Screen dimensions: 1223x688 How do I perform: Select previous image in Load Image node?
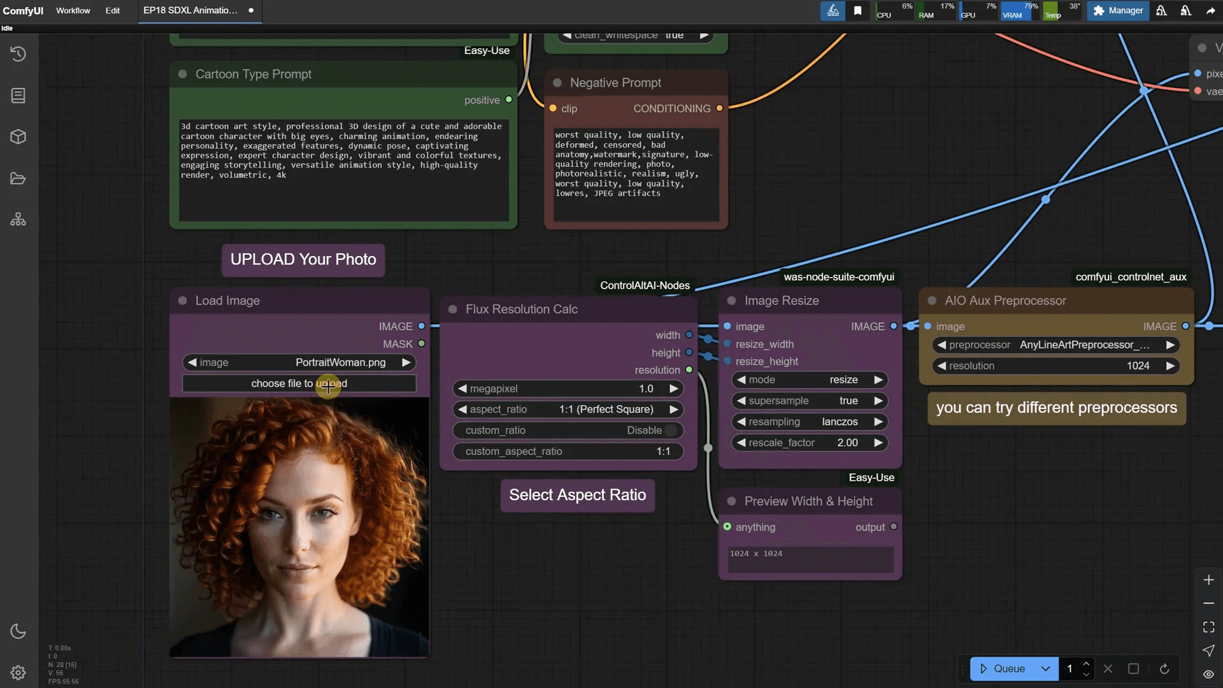(x=192, y=362)
